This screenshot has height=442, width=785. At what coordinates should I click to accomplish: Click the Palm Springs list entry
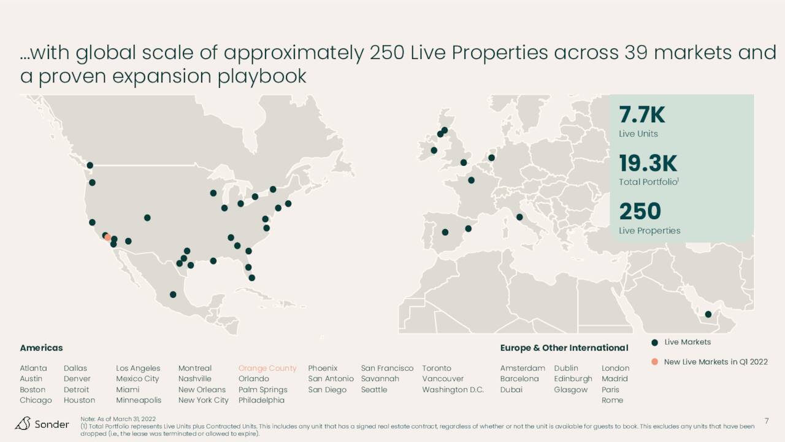(x=263, y=390)
